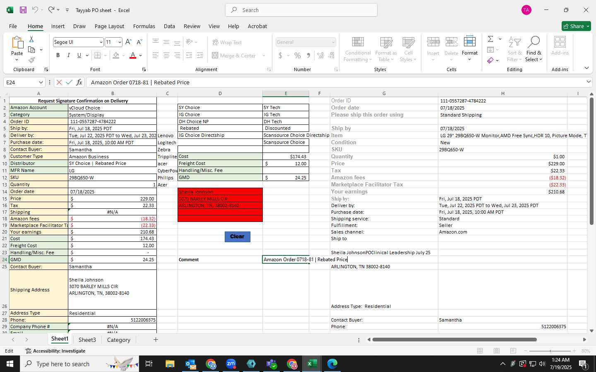Cancel the formula bar entry with X
Image resolution: width=596 pixels, height=372 pixels.
pyautogui.click(x=59, y=82)
